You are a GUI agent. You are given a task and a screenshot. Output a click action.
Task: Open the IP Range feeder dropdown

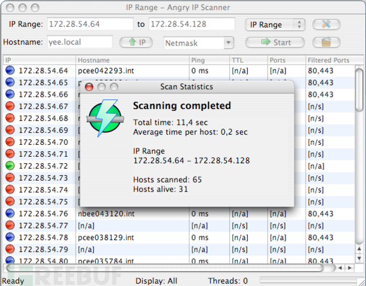[x=275, y=25]
